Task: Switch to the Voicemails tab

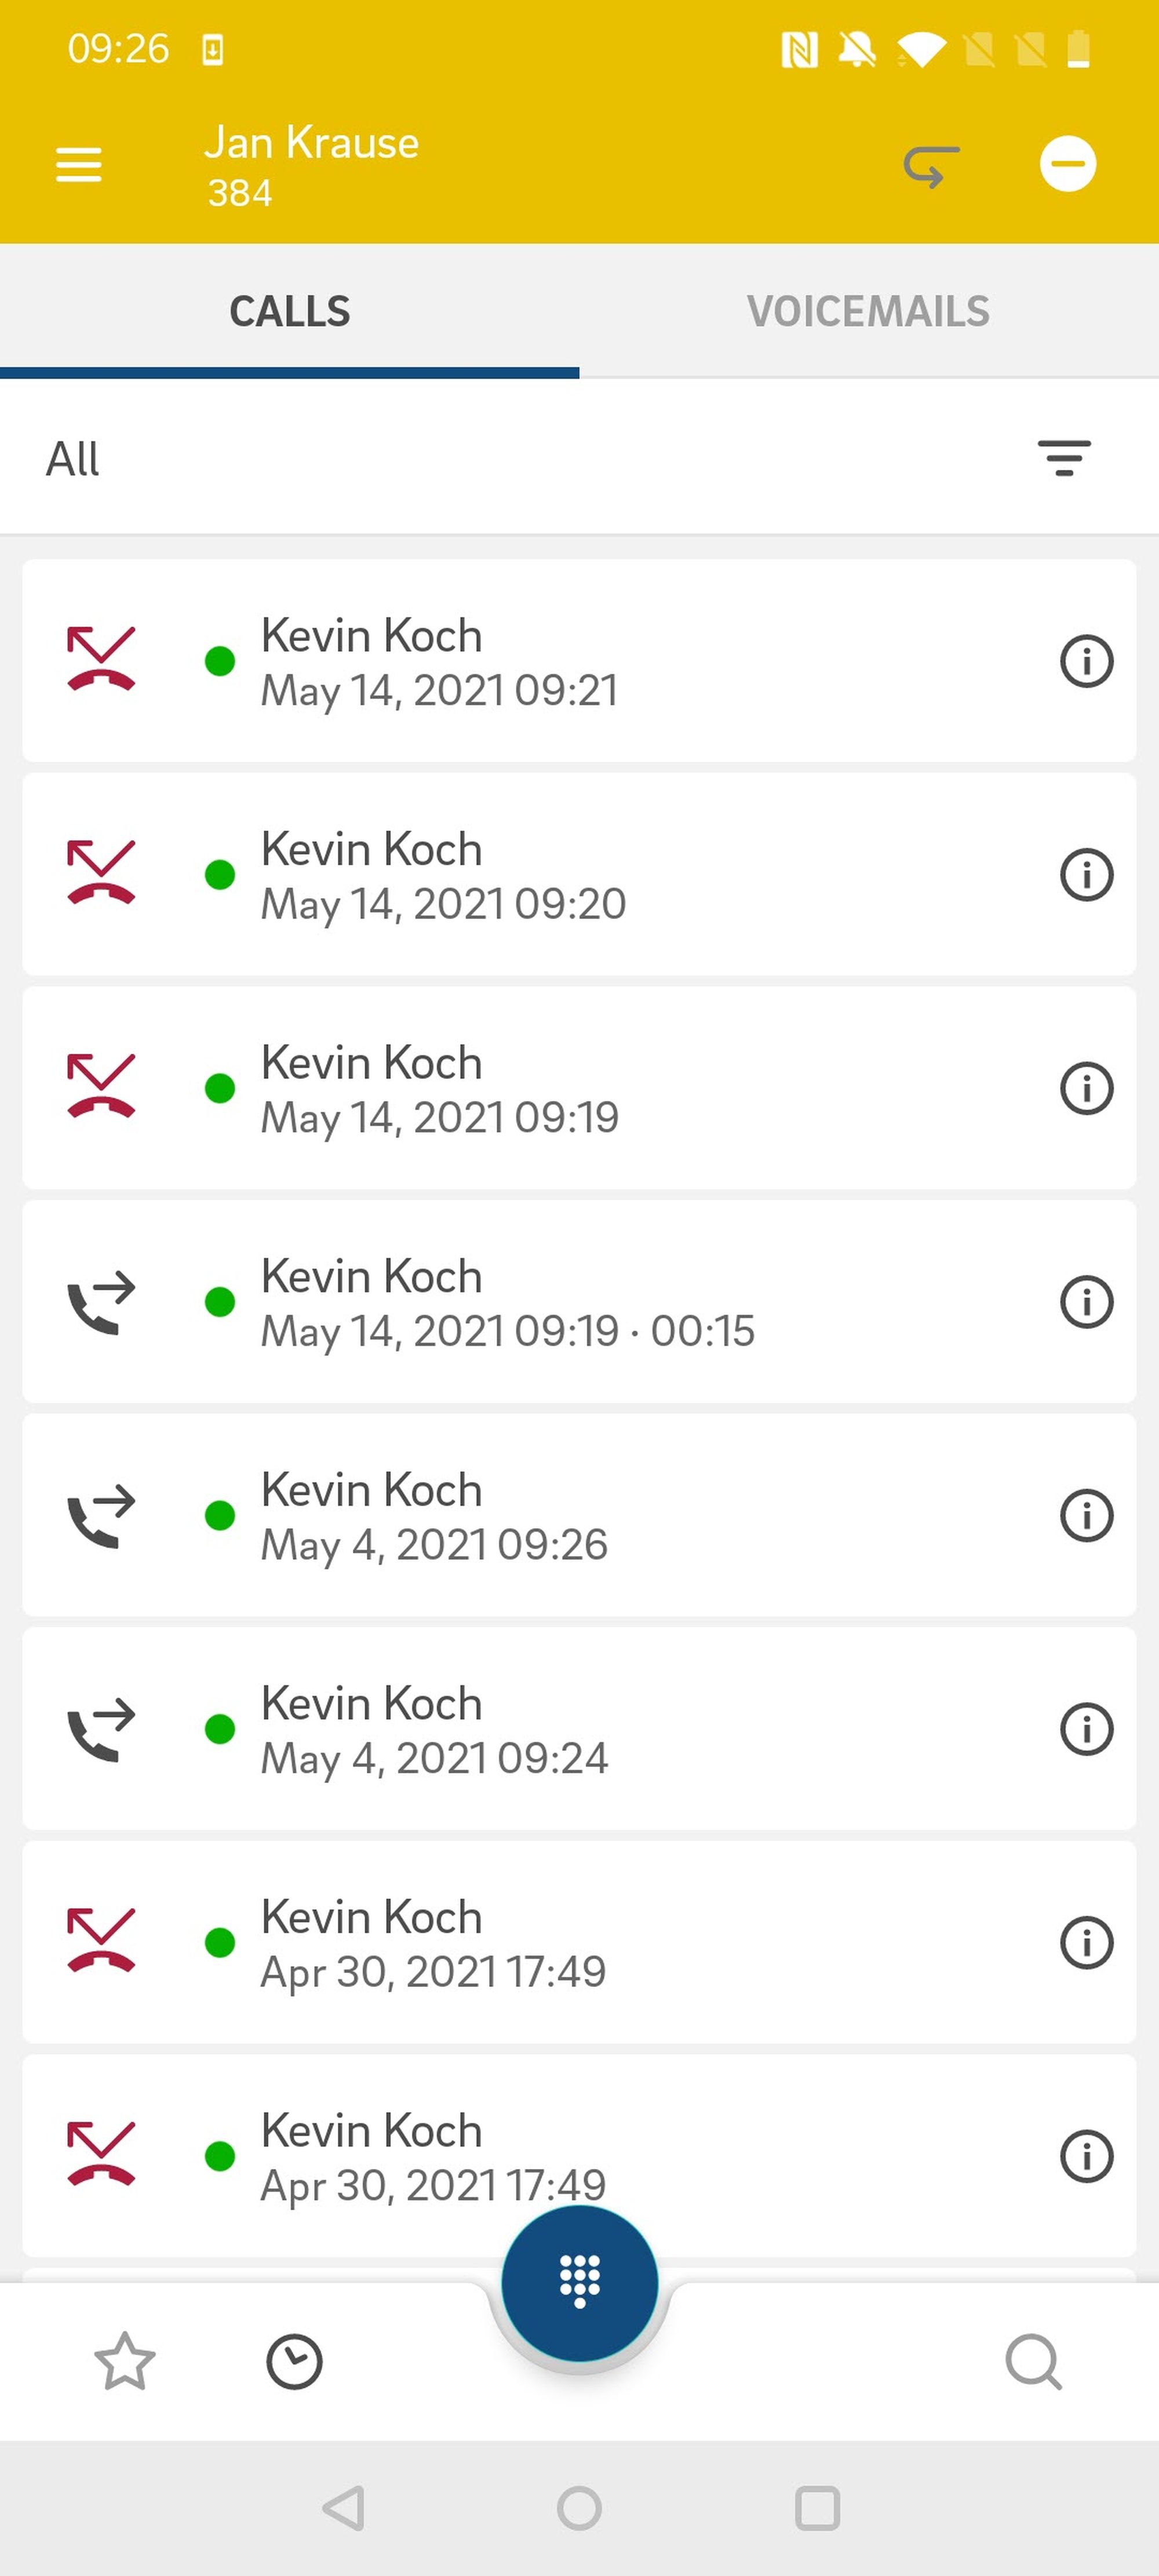Action: pos(868,312)
